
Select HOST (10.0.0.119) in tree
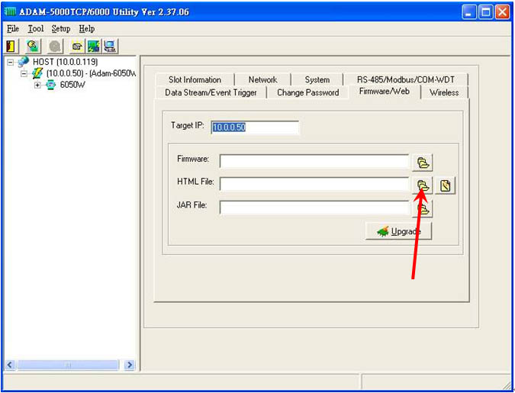tap(66, 62)
